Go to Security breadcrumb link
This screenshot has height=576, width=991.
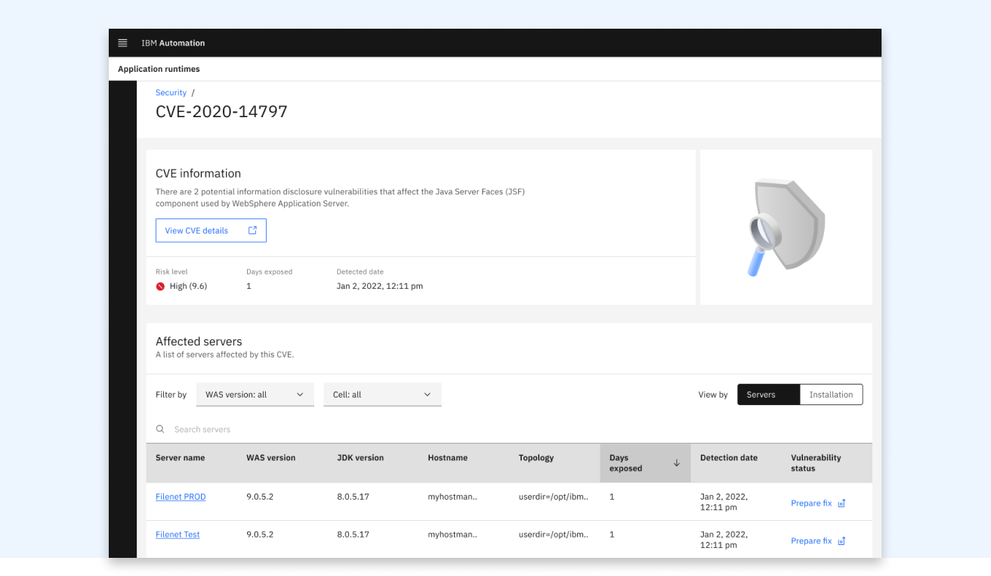click(171, 93)
